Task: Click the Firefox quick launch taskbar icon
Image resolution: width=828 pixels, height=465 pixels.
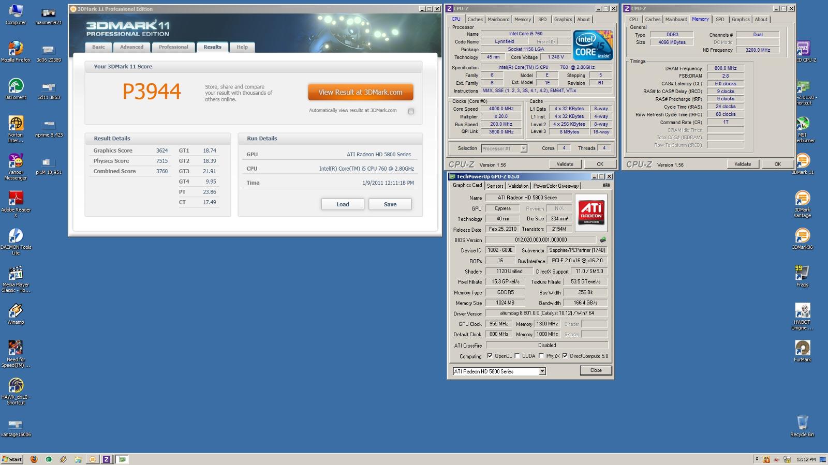Action: pyautogui.click(x=34, y=459)
